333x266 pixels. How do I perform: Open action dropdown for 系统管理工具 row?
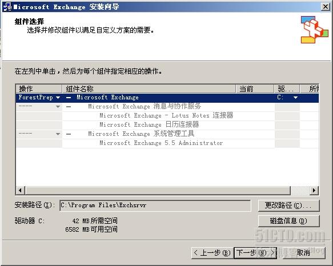coord(58,134)
